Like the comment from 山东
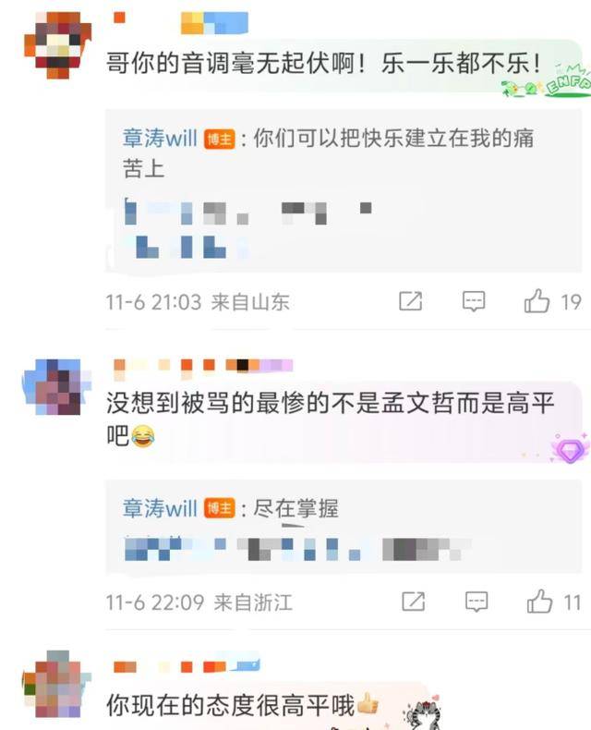The image size is (591, 730). tap(537, 301)
